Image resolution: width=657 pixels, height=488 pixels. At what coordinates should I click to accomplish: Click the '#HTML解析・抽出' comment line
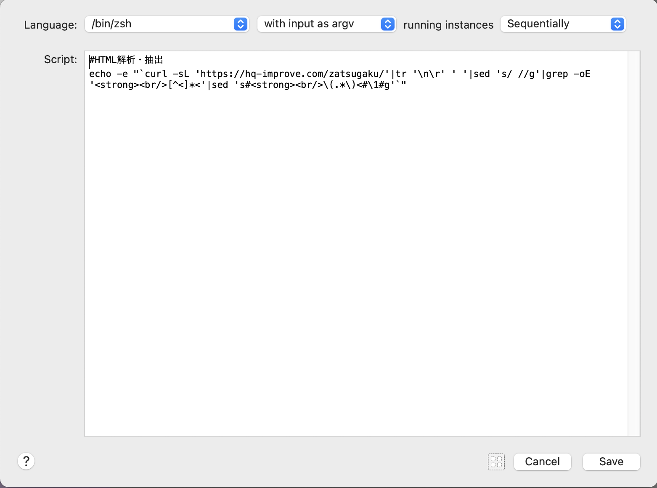click(x=126, y=60)
